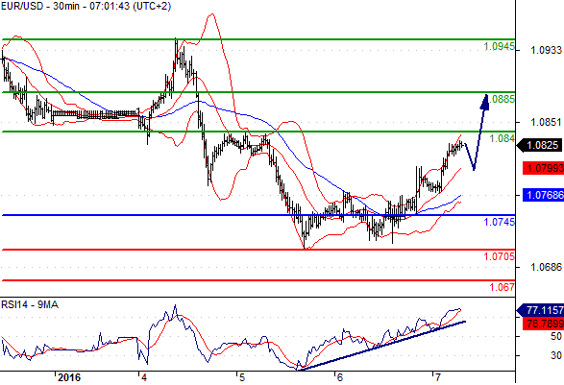The image size is (564, 385).
Task: Click the 1.084 green level label
Action: pos(502,138)
